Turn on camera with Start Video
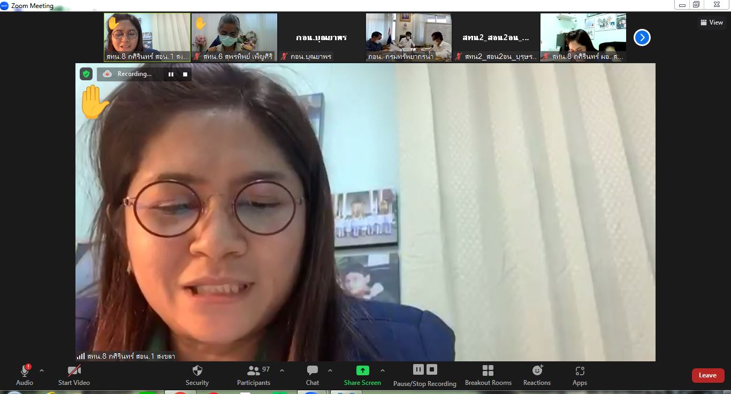The height and width of the screenshot is (394, 731). pyautogui.click(x=74, y=375)
